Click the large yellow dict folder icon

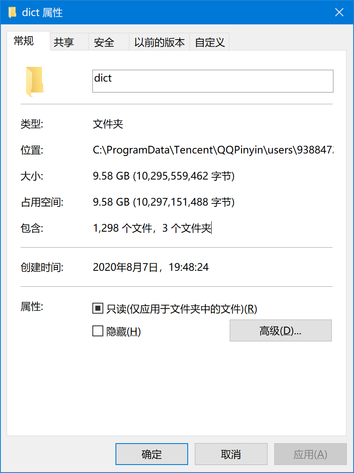tap(35, 82)
